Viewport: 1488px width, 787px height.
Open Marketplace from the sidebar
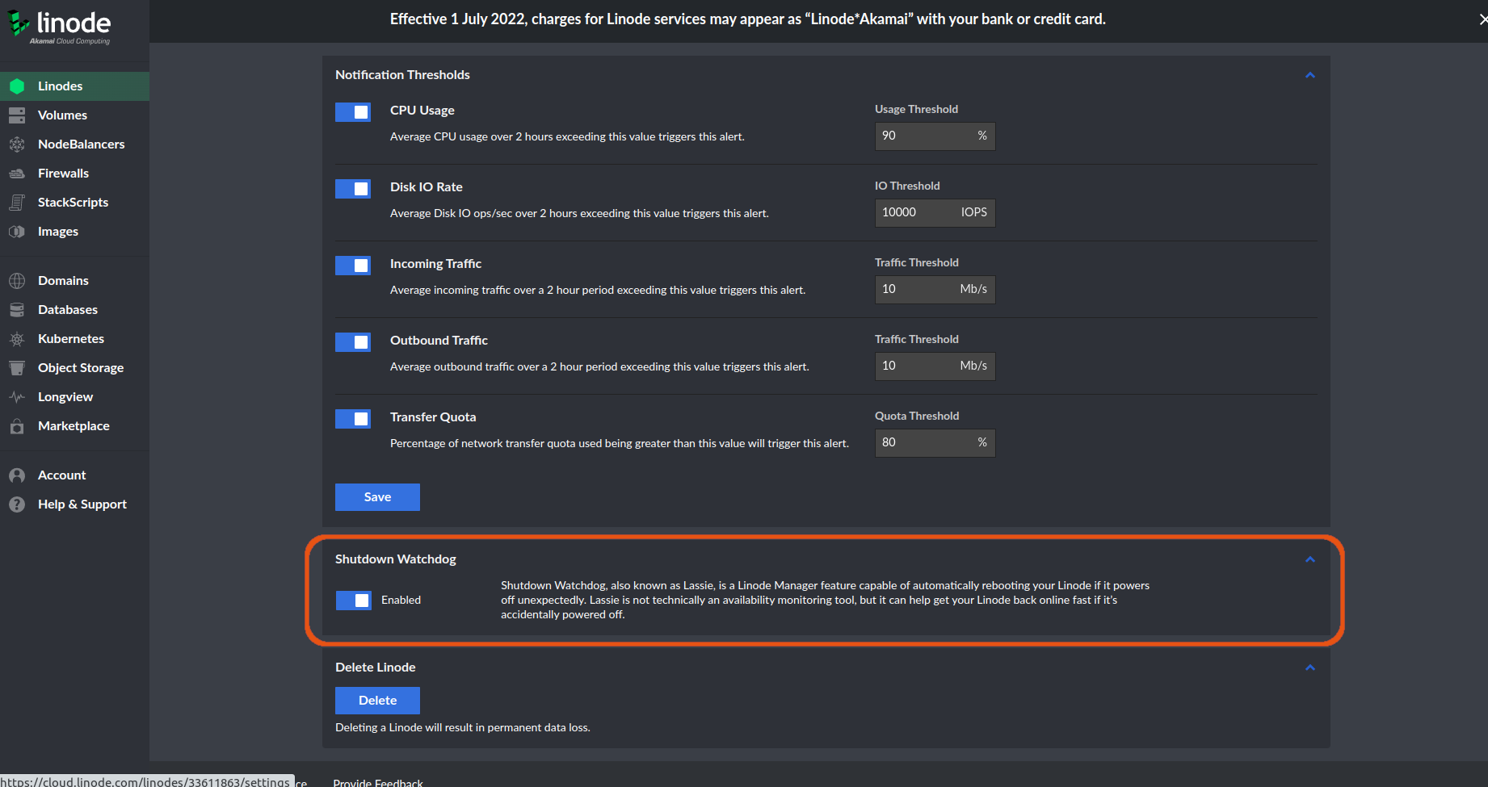pyautogui.click(x=74, y=426)
